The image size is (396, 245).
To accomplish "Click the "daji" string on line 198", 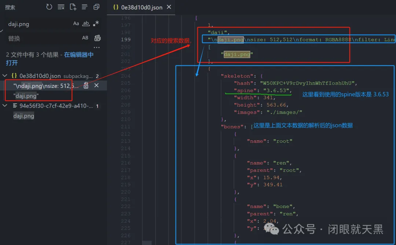I will pos(217,32).
